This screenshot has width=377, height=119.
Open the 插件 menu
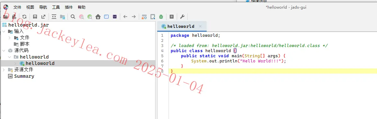click(69, 7)
